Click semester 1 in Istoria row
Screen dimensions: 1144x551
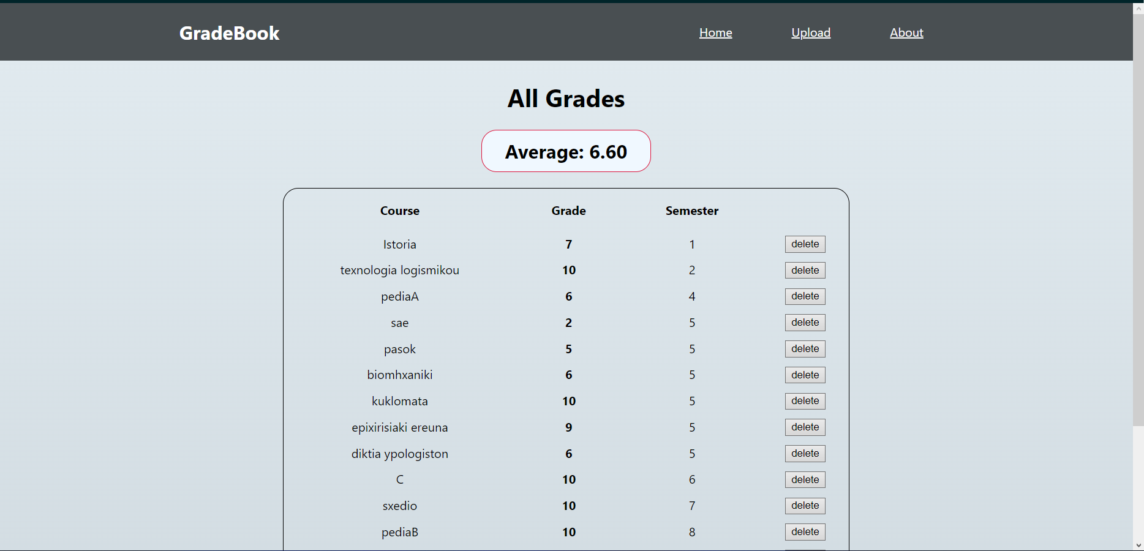tap(692, 244)
